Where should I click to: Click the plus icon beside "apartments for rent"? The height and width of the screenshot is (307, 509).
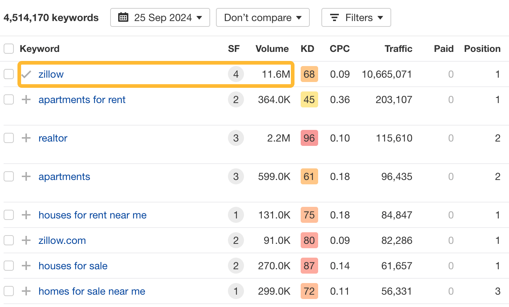coord(25,99)
